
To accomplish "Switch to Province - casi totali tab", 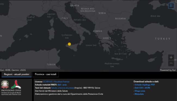I will tap(45, 74).
